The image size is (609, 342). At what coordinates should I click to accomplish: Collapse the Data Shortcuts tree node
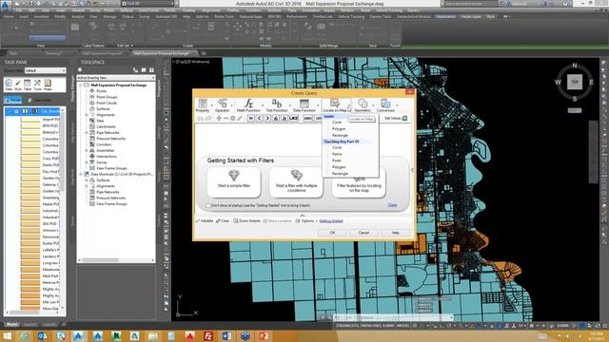pyautogui.click(x=81, y=174)
